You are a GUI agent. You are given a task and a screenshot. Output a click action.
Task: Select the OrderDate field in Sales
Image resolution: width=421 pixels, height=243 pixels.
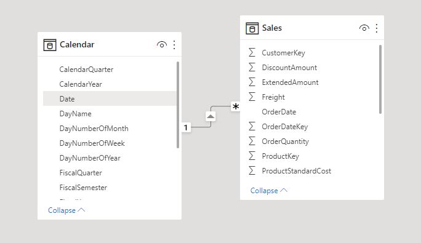pyautogui.click(x=279, y=112)
